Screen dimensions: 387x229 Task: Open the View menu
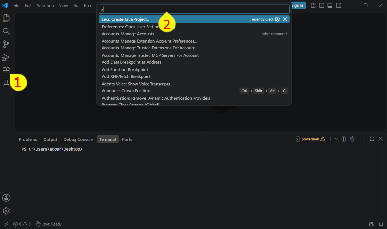63,5
